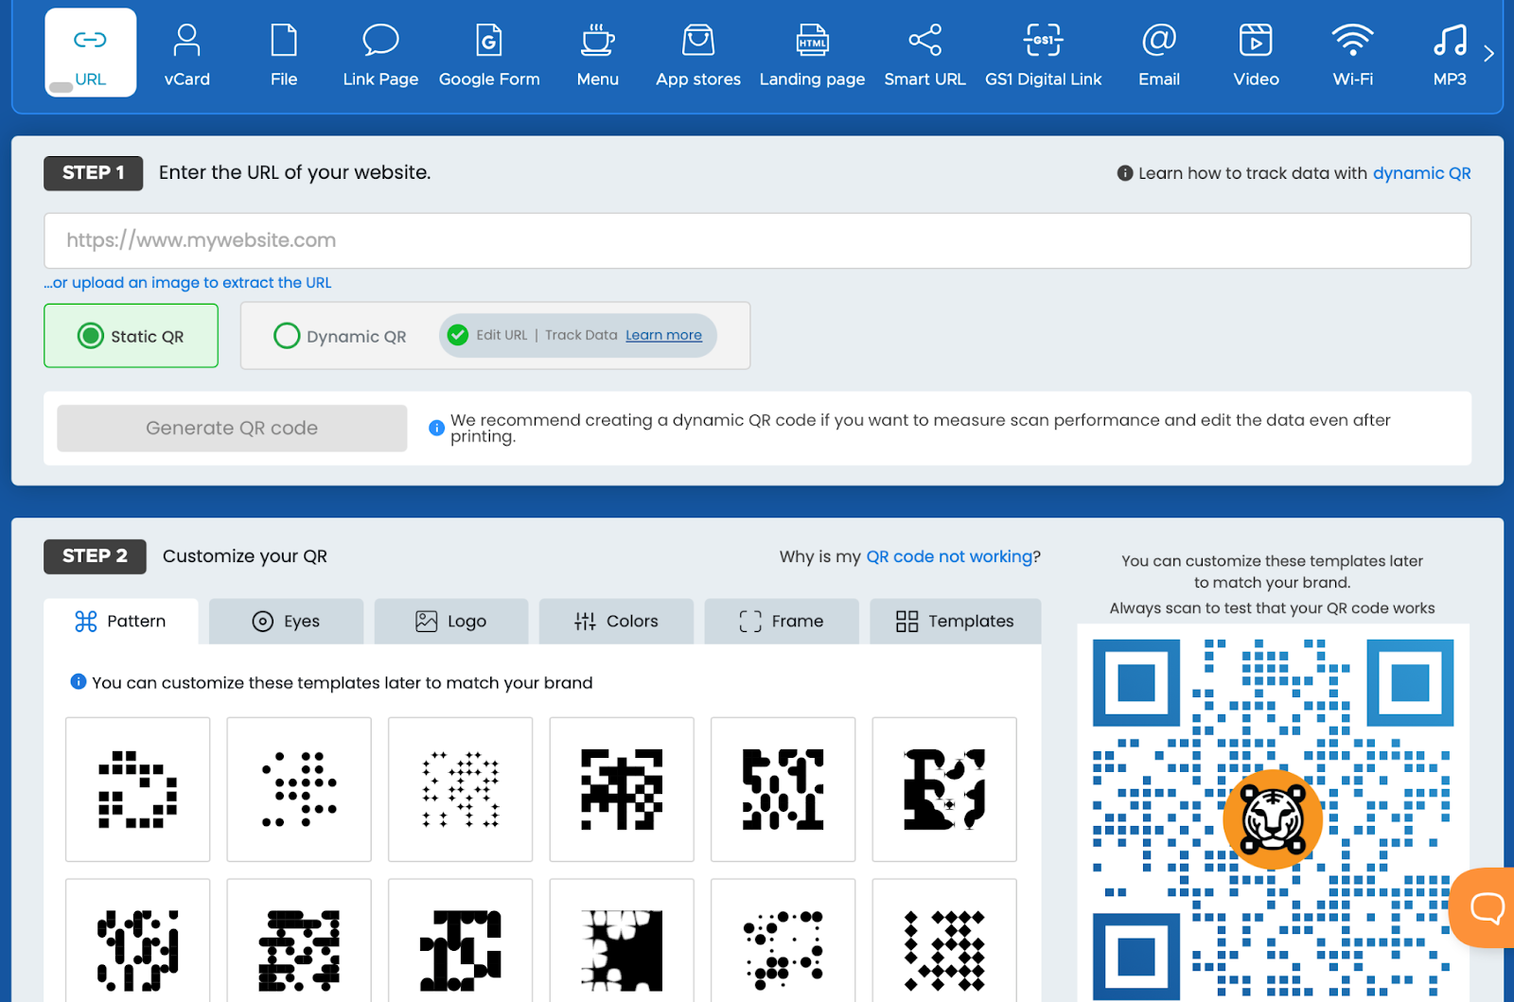Click the info icon above the pattern grid
The width and height of the screenshot is (1514, 1002).
coord(79,681)
